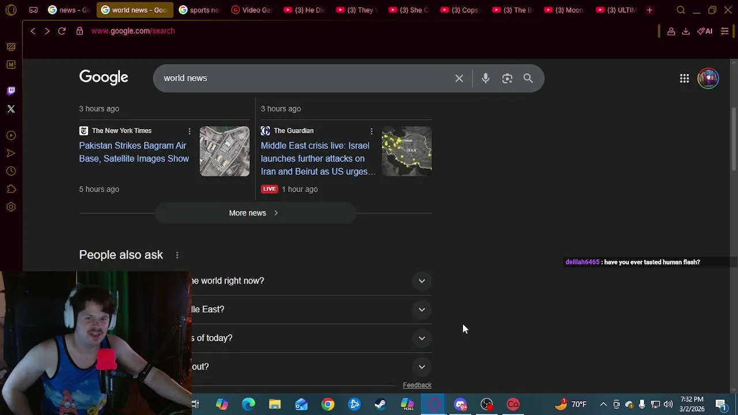Switch to '(3) ULTIM' YouTube tab

click(617, 10)
